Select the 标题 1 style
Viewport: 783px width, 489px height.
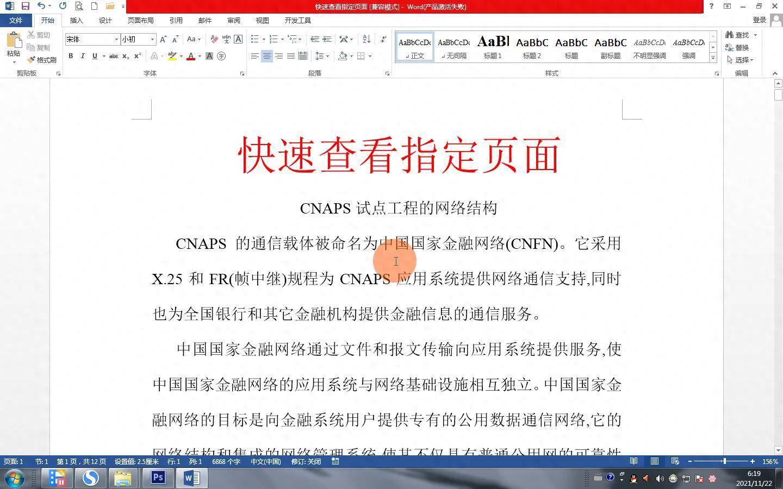click(x=492, y=46)
